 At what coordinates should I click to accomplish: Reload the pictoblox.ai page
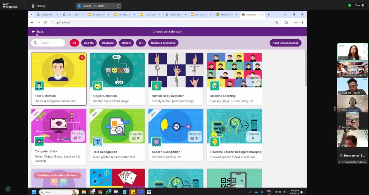[x=45, y=22]
